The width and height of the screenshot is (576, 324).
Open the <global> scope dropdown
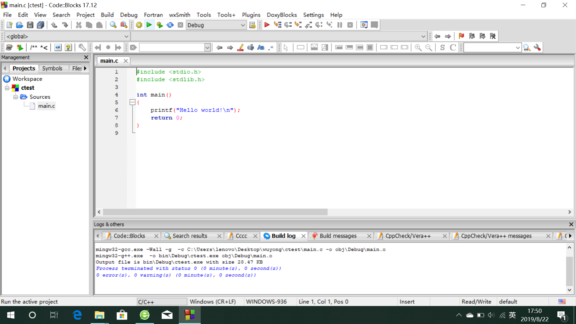pyautogui.click(x=67, y=36)
